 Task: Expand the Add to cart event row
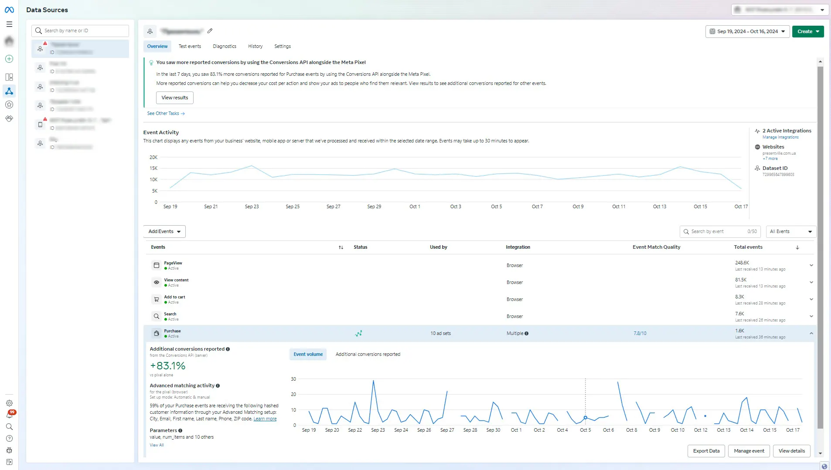(811, 299)
